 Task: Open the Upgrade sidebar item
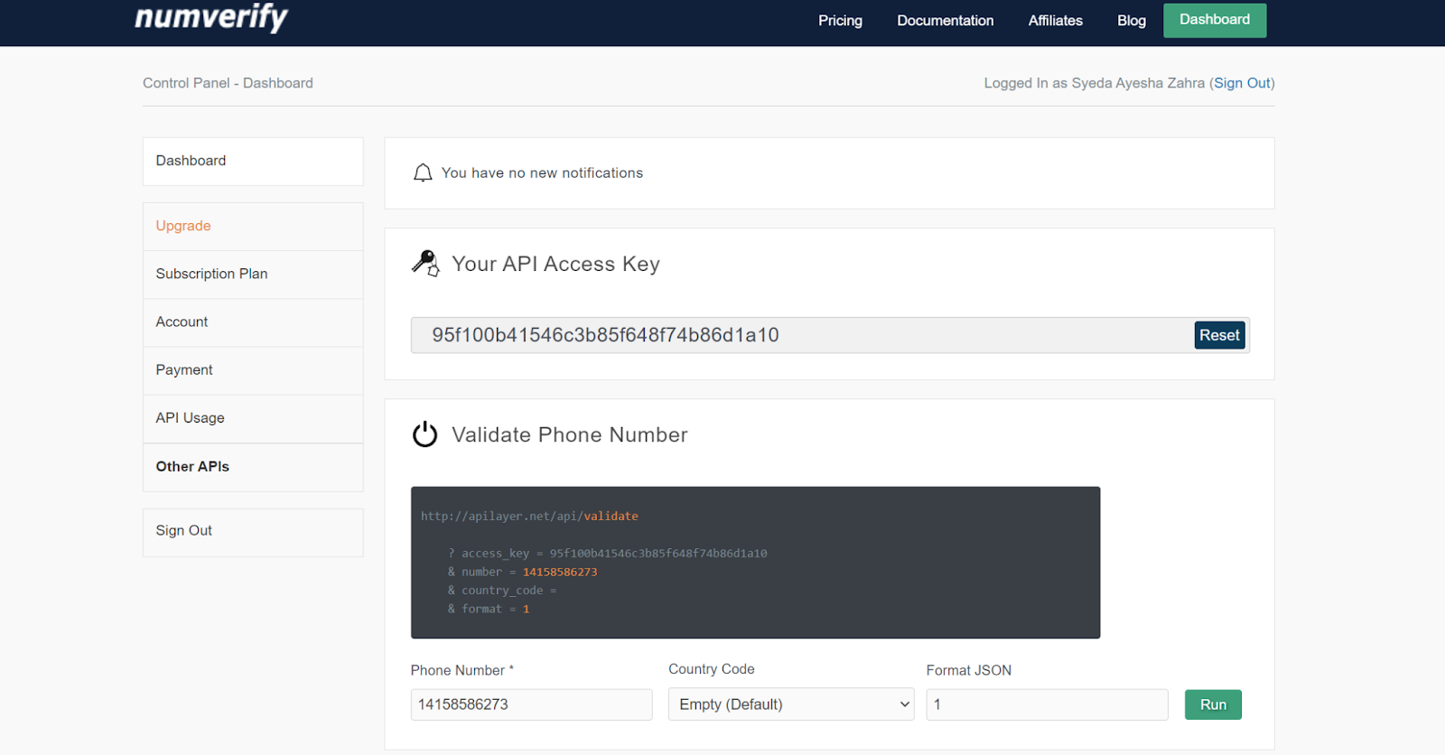pos(253,226)
